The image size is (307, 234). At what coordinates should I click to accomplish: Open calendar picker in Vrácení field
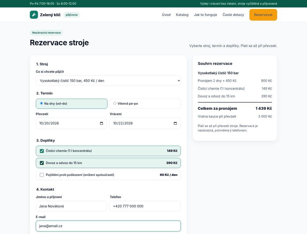(175, 123)
